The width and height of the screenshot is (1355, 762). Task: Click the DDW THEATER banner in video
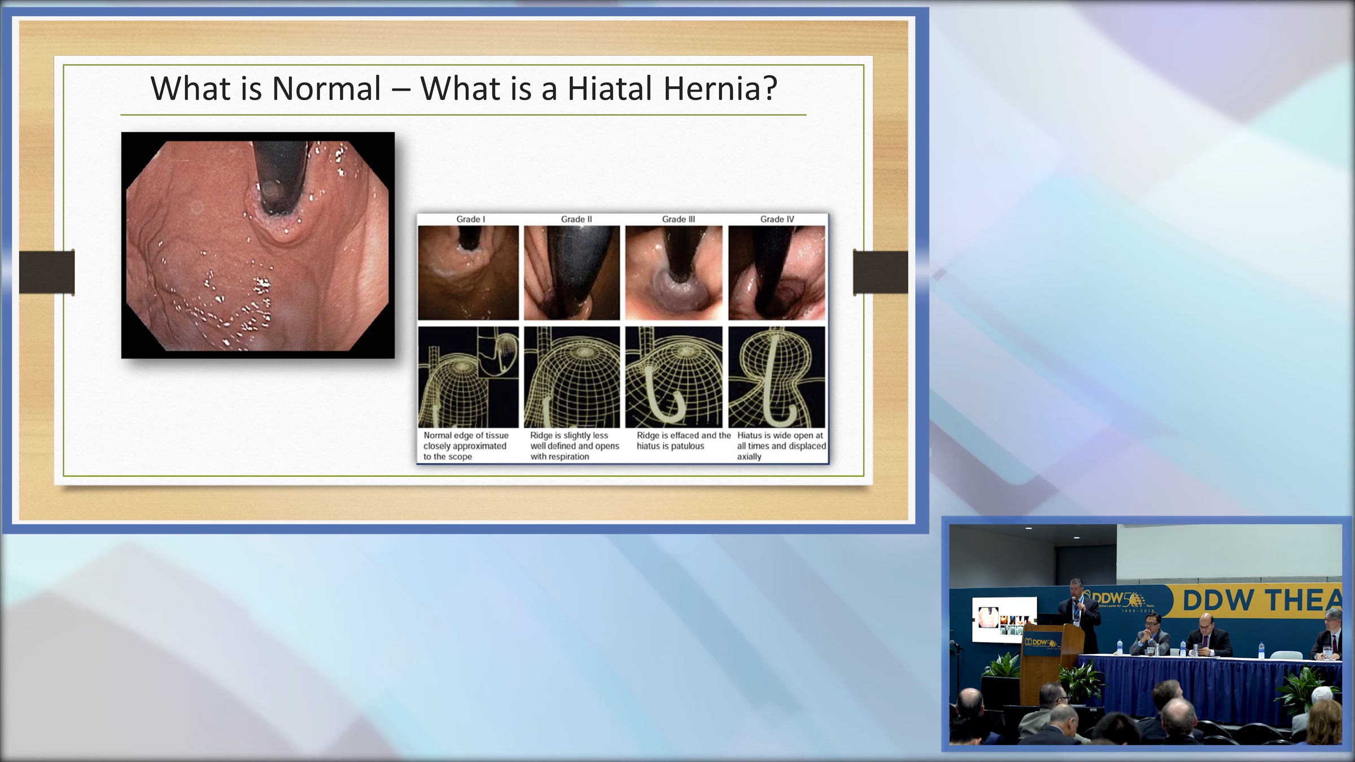click(1262, 601)
